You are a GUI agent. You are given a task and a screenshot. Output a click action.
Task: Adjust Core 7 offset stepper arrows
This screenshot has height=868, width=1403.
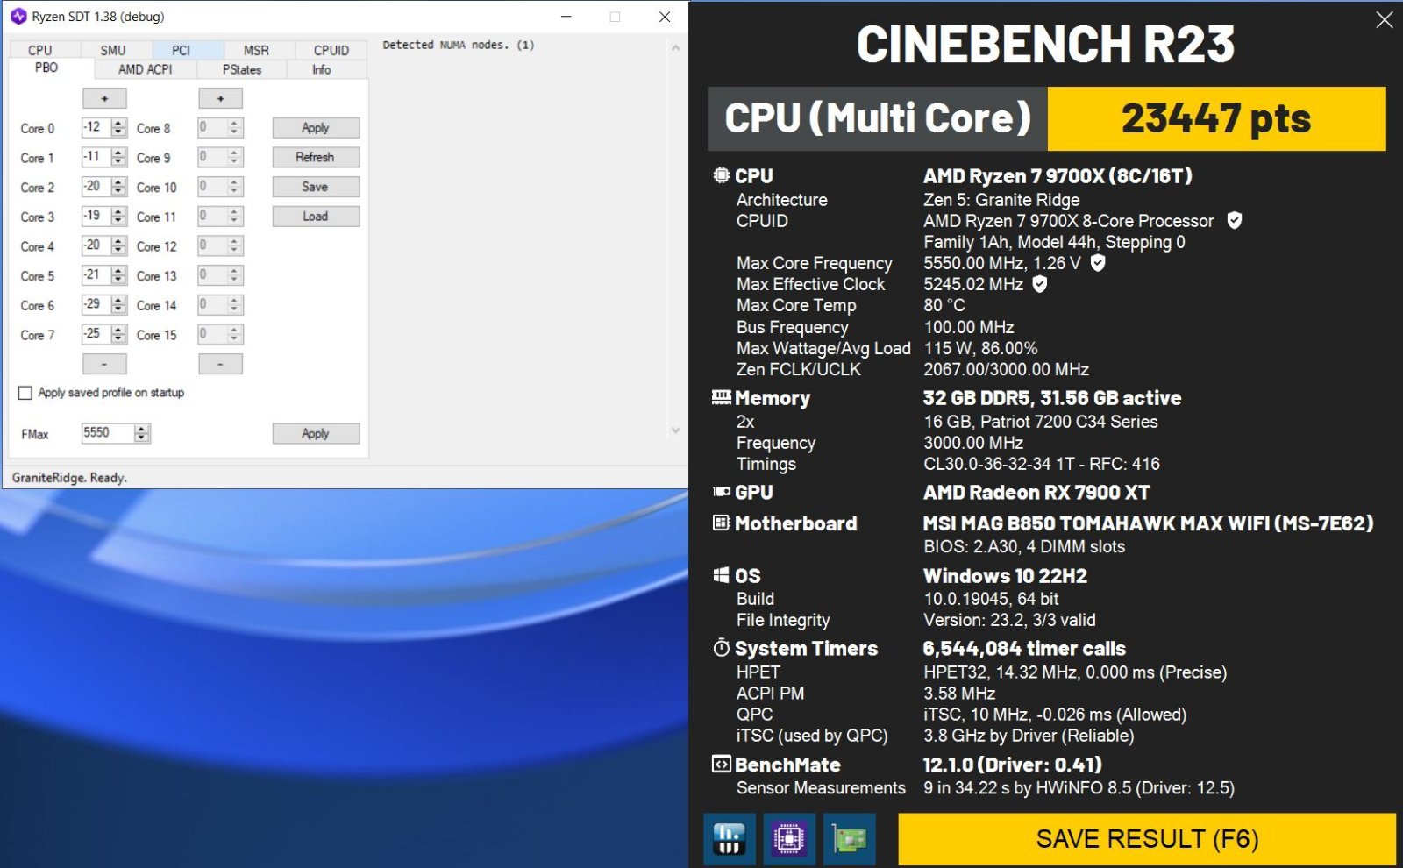click(x=119, y=334)
